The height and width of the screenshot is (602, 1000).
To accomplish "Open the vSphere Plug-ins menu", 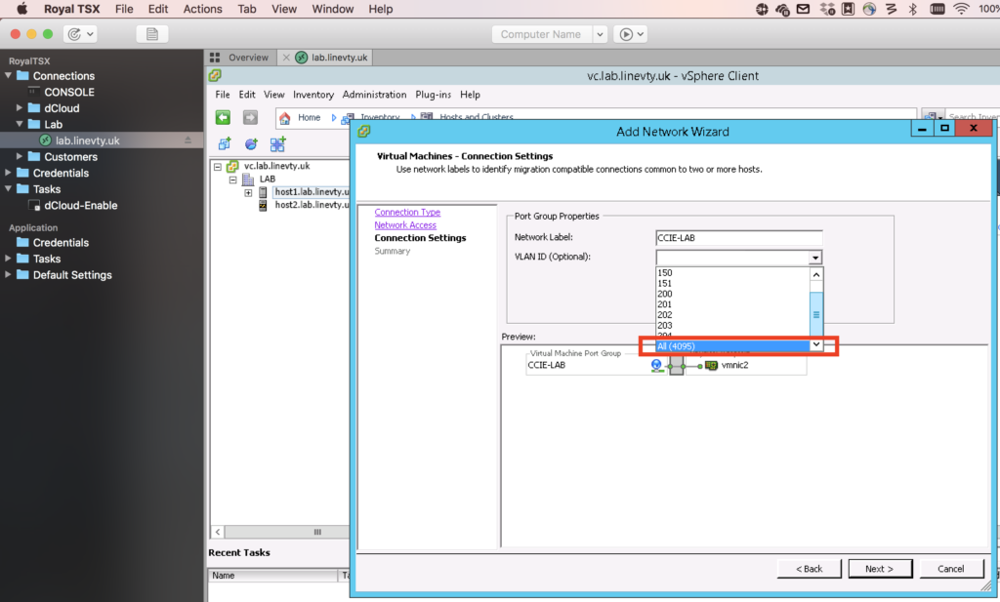I will coord(433,95).
